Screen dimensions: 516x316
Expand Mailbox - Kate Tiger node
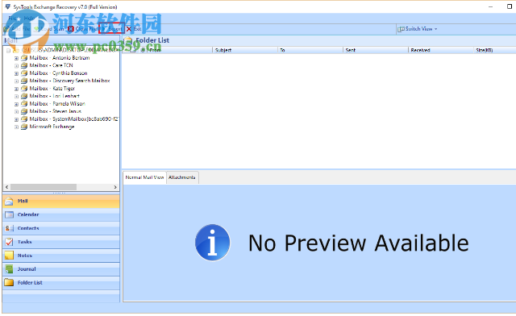click(16, 89)
